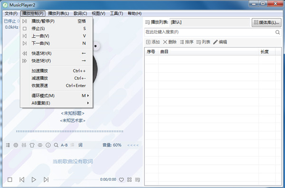This screenshot has width=285, height=188.
Task: Mark song as favourite with heart icon
Action: pos(121,180)
